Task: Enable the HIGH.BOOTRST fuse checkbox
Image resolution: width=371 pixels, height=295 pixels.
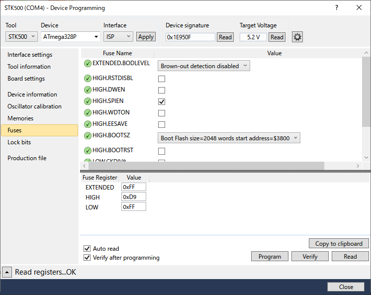Action: (162, 151)
